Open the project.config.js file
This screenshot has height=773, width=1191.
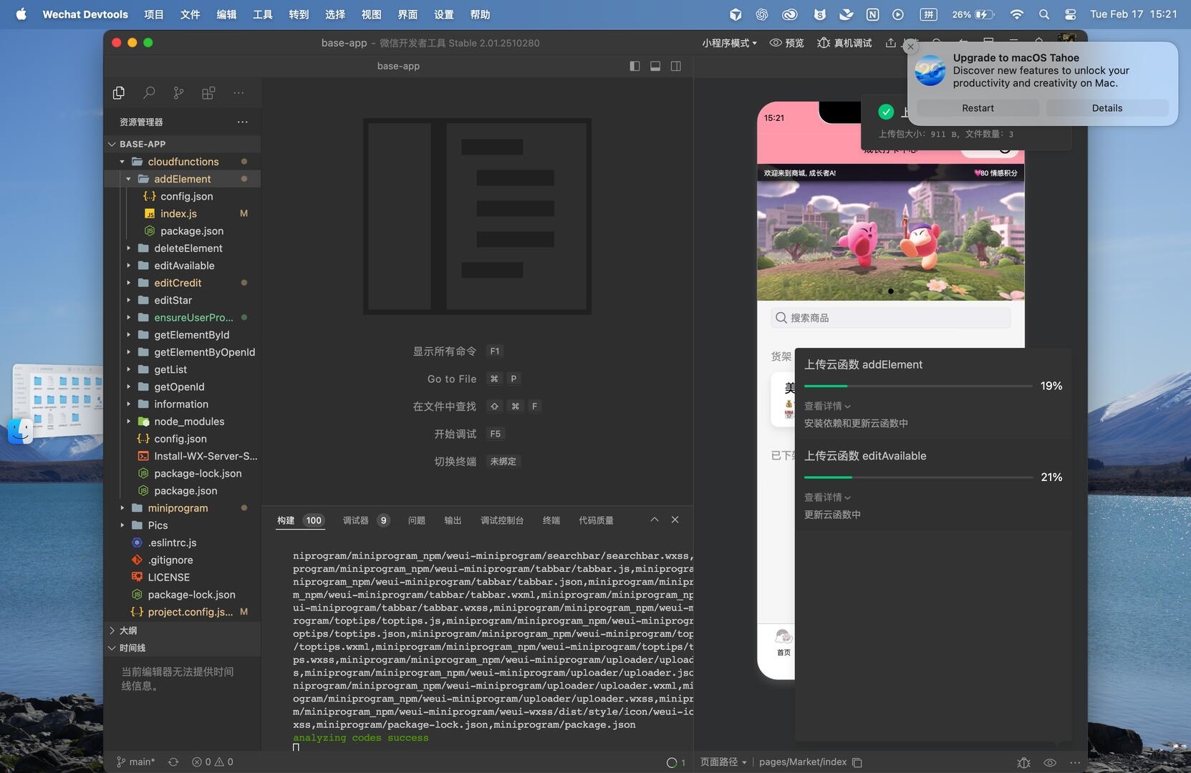(190, 612)
